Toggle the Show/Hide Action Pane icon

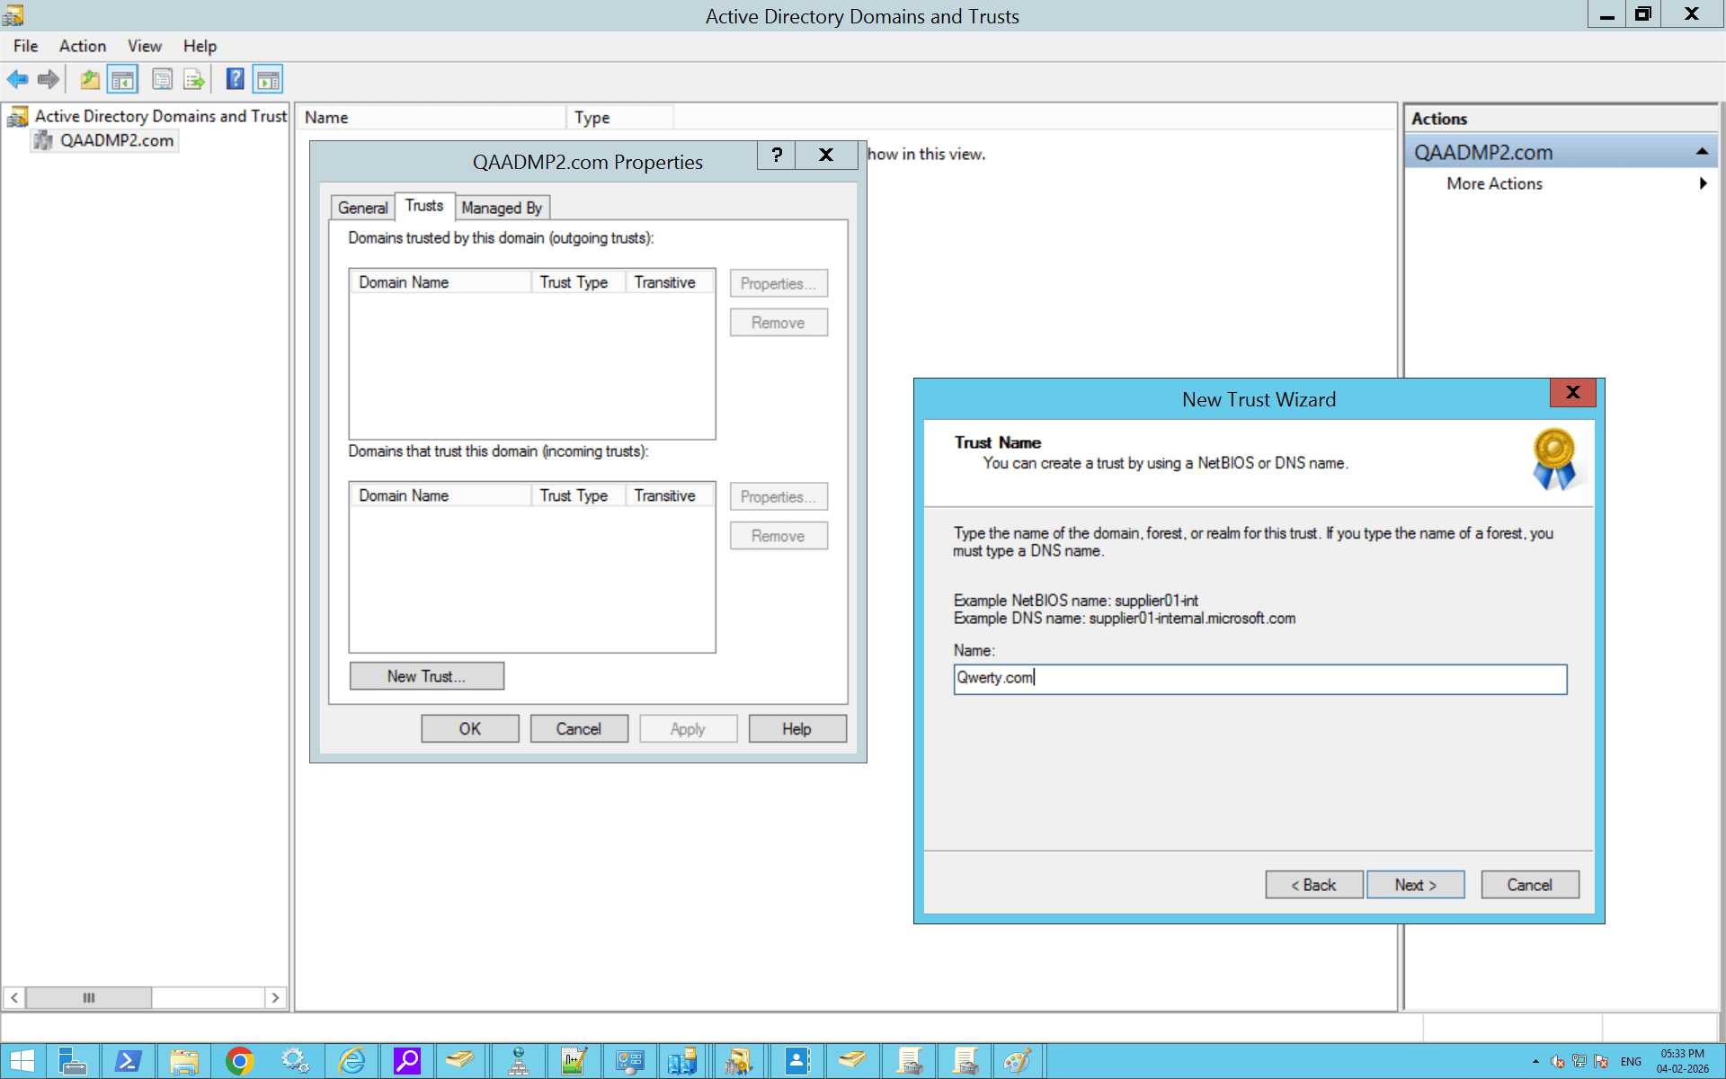pos(268,79)
